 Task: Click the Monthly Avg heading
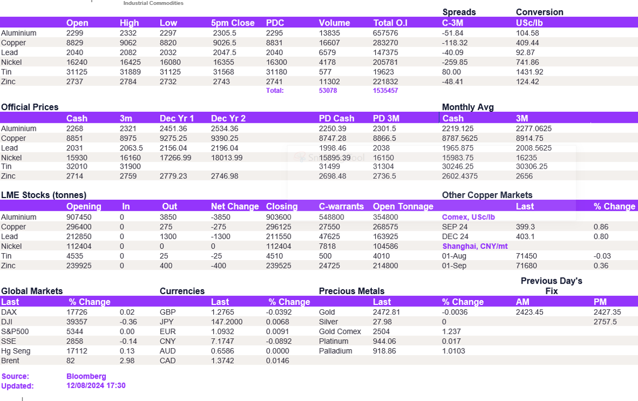[x=468, y=107]
